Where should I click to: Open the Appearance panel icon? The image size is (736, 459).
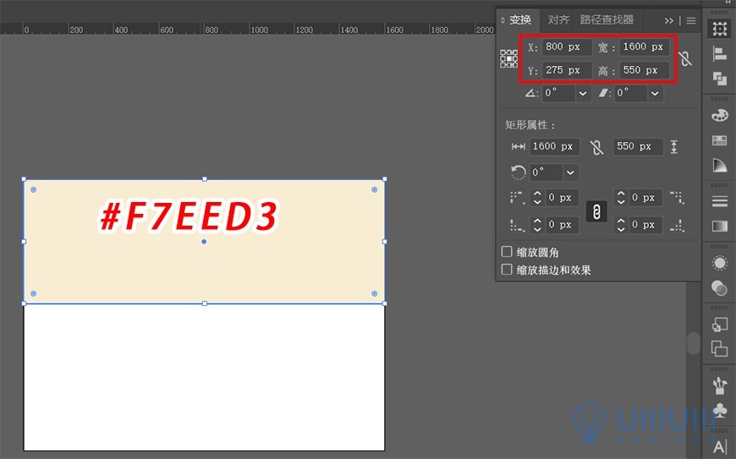pyautogui.click(x=719, y=263)
